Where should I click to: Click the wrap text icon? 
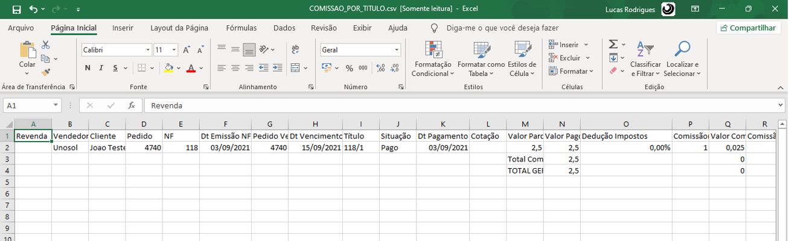(295, 49)
